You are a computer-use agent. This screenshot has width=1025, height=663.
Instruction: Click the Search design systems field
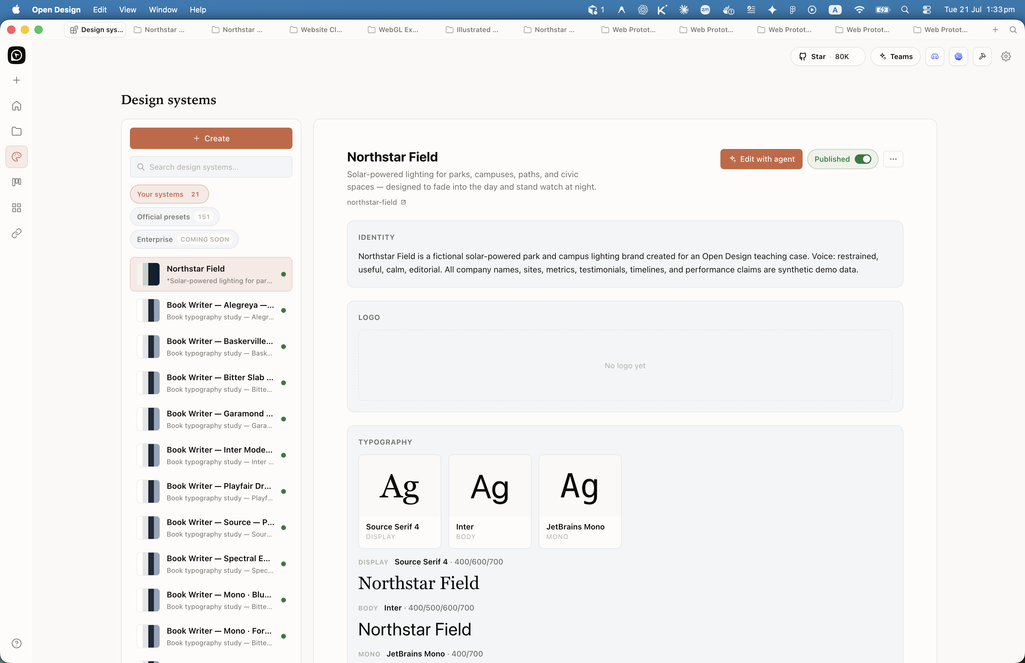coord(211,166)
